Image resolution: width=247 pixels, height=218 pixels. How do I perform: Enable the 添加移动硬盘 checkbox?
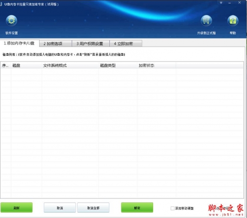pyautogui.click(x=173, y=208)
